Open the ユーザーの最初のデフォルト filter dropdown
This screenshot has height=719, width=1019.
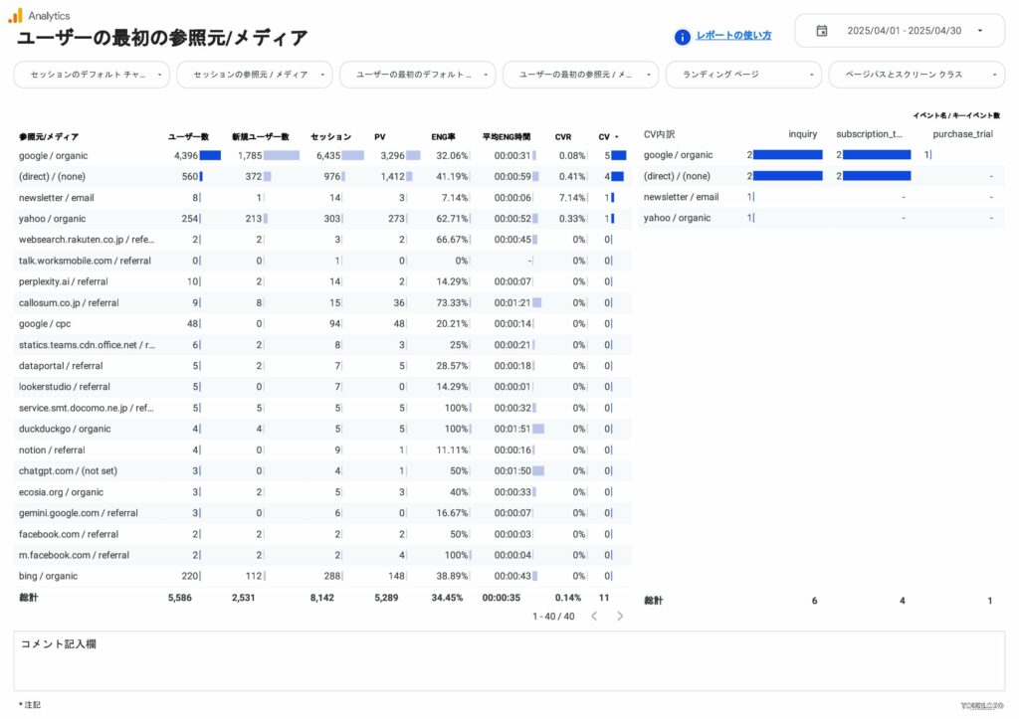click(418, 75)
